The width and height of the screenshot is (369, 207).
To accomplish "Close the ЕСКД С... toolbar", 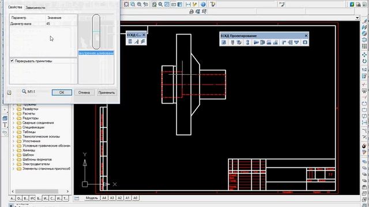I will pos(144,34).
